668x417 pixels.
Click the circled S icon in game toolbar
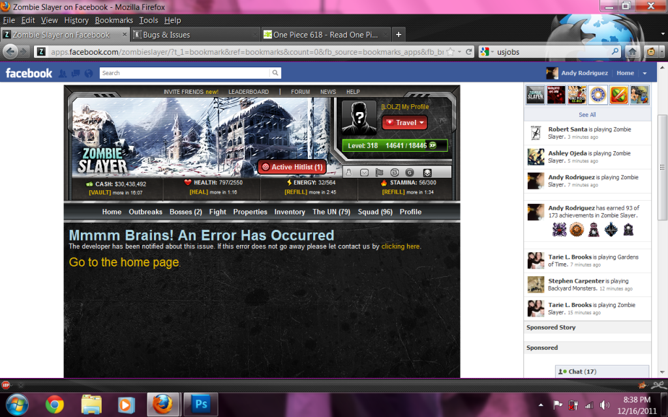click(x=395, y=172)
